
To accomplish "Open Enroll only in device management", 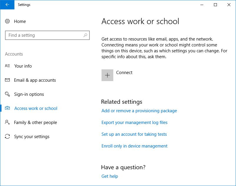I will pos(134,146).
